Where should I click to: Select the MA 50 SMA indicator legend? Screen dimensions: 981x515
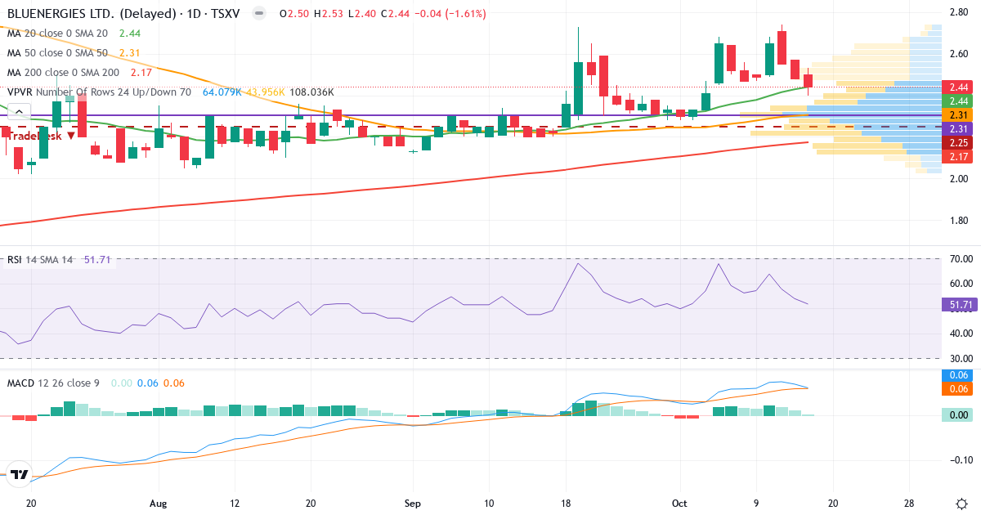(57, 52)
